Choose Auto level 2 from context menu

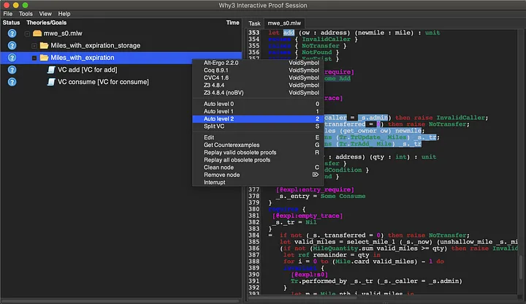pyautogui.click(x=219, y=118)
